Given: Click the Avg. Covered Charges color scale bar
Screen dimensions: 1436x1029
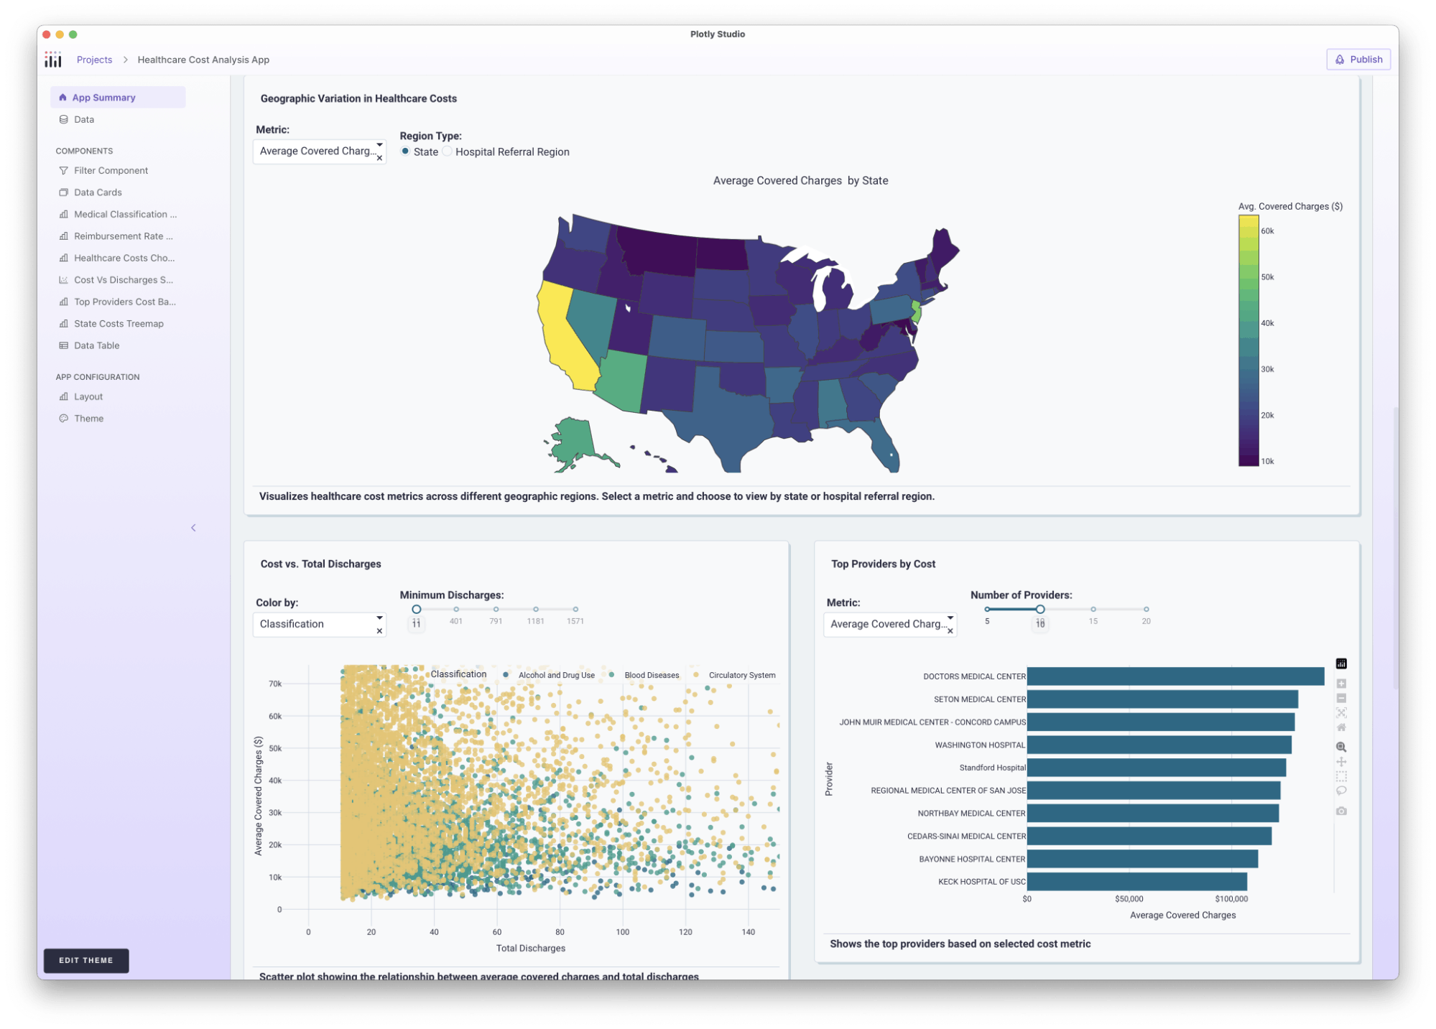Looking at the screenshot, I should point(1248,340).
